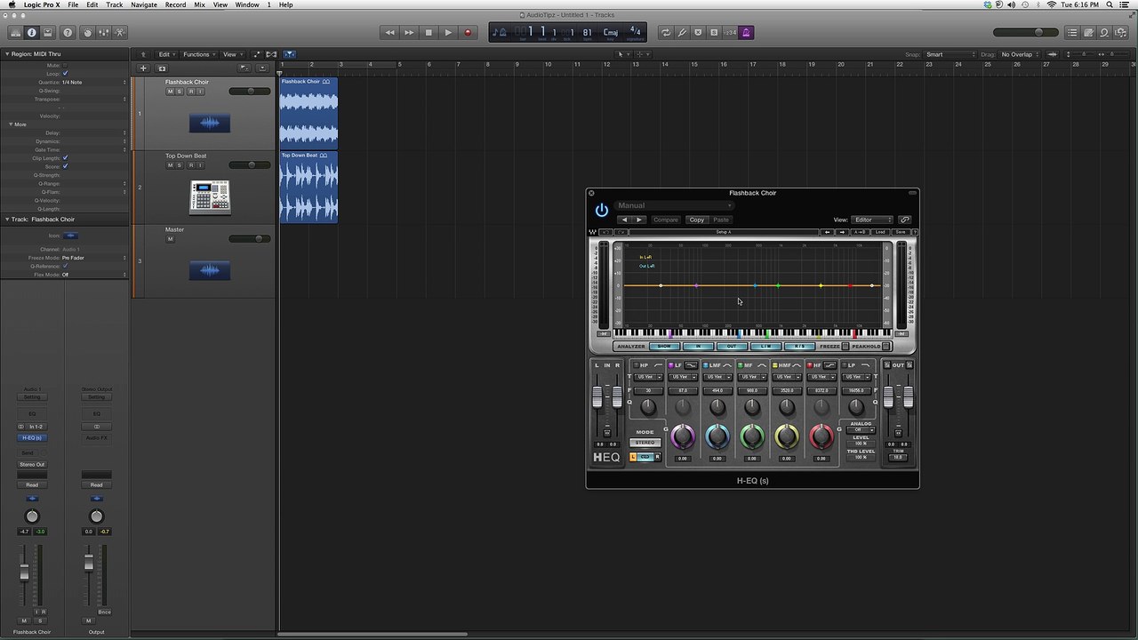Open the Track menu
1138x640 pixels.
pos(115,4)
